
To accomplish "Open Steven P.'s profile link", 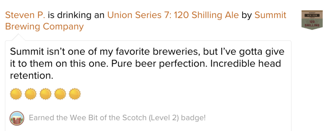I will coord(25,15).
